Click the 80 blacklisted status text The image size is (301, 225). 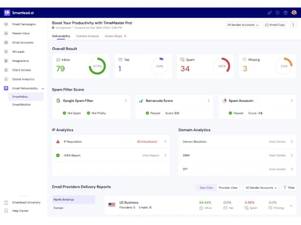coord(147,142)
